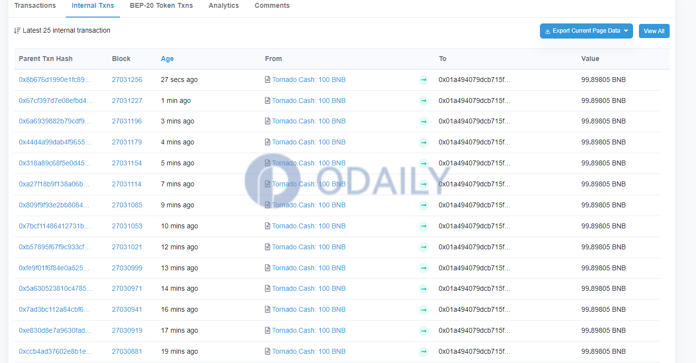Click green arrow icon in block 27031053 row
The image size is (696, 363).
point(423,226)
